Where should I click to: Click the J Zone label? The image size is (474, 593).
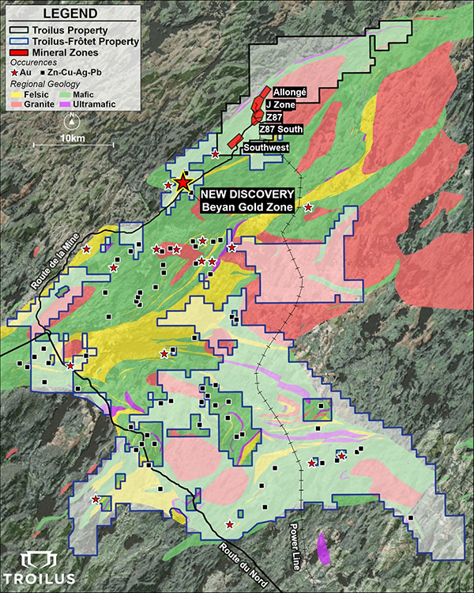pyautogui.click(x=281, y=104)
